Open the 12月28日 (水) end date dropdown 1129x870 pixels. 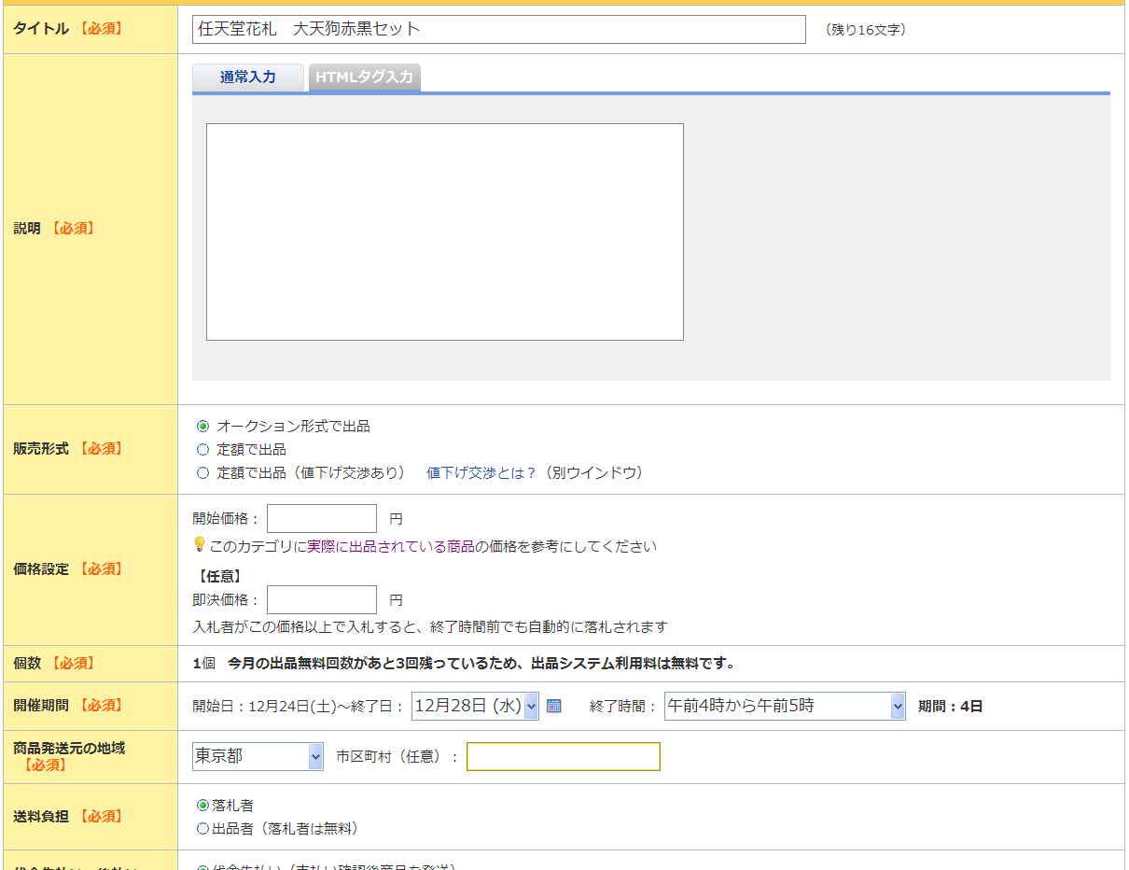pos(475,706)
